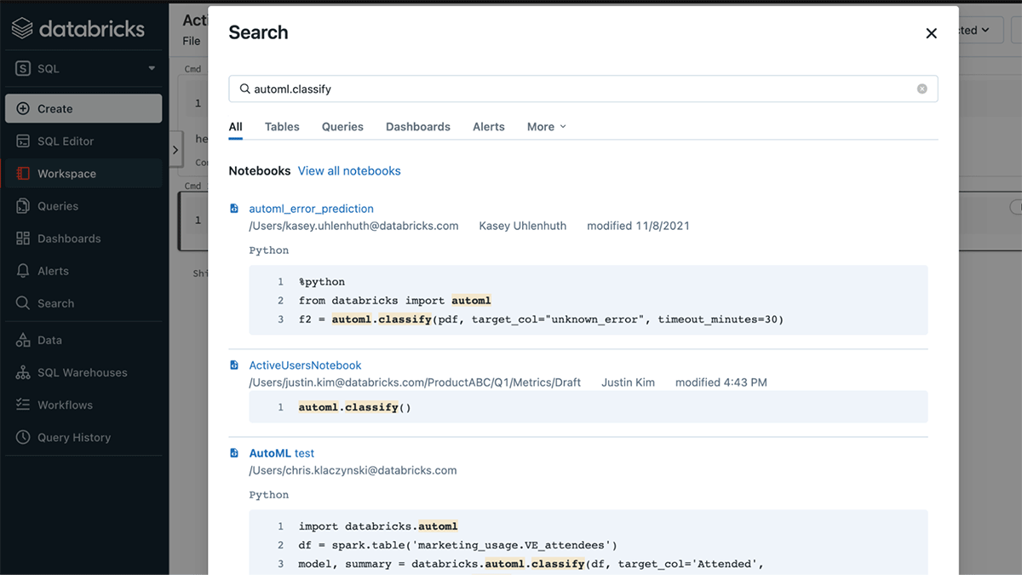Image resolution: width=1022 pixels, height=575 pixels.
Task: Open Query History clock icon
Action: pos(23,438)
